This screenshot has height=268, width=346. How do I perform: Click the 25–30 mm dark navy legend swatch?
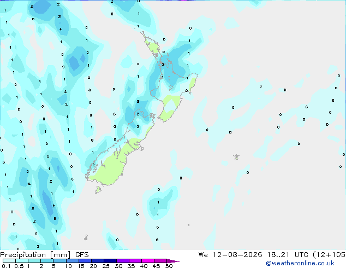110,261
